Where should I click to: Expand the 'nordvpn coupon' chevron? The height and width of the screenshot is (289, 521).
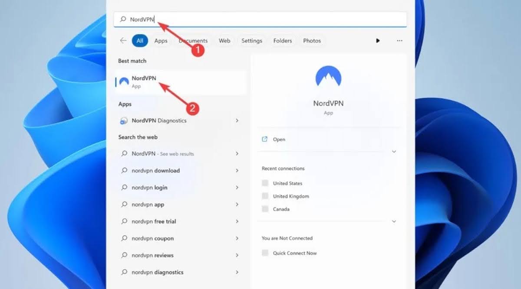(x=237, y=238)
